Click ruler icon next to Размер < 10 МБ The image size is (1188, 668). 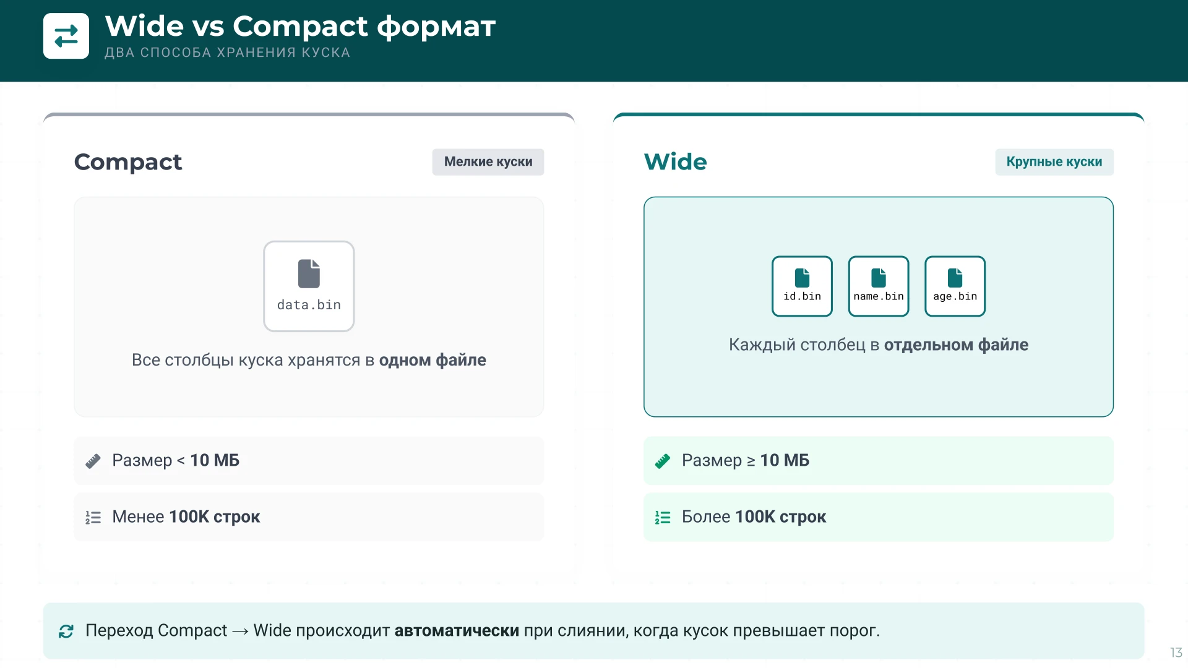(x=93, y=461)
